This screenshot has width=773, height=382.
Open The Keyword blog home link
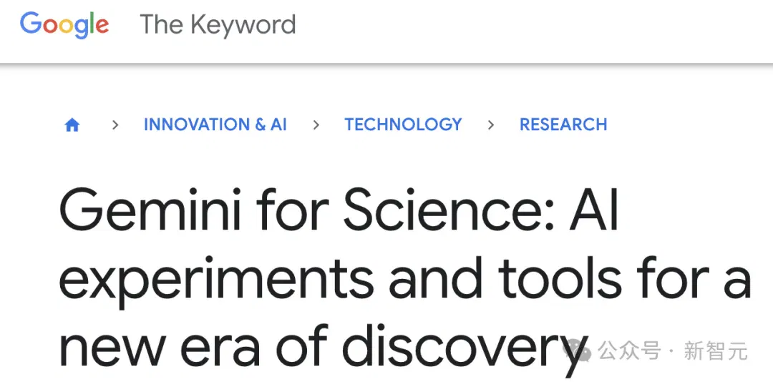pyautogui.click(x=218, y=24)
